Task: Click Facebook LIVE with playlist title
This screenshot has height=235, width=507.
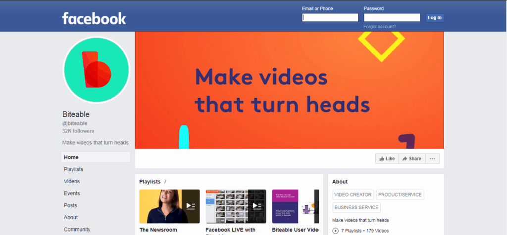Action: point(230,230)
